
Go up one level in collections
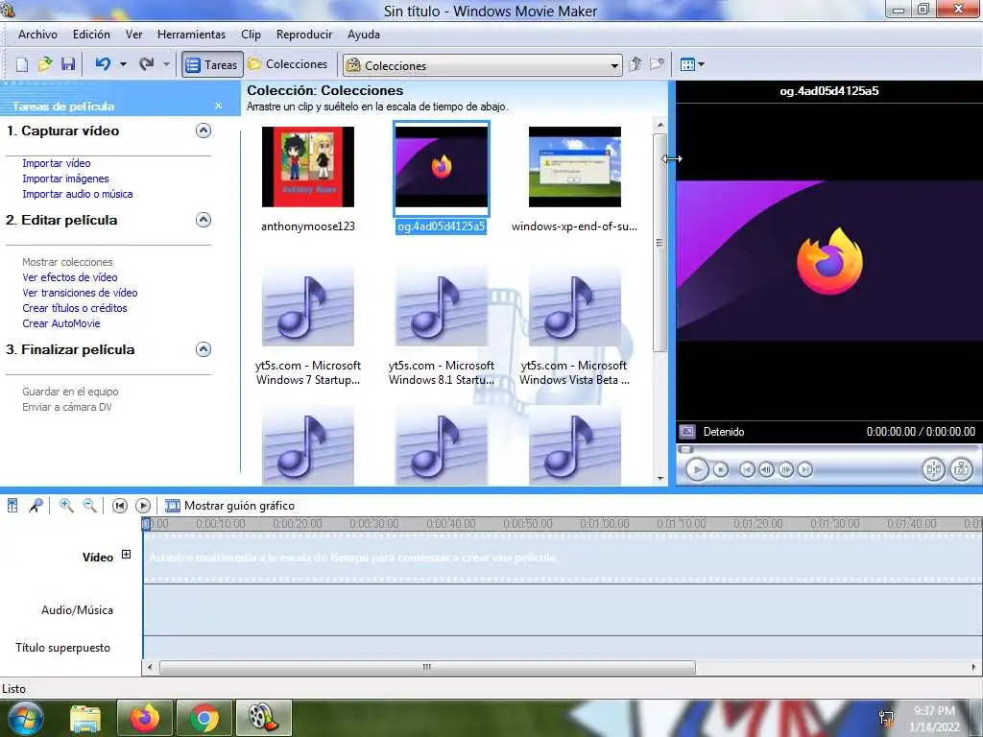635,64
